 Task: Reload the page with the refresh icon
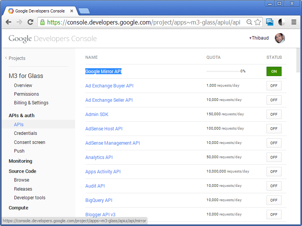coord(31,22)
